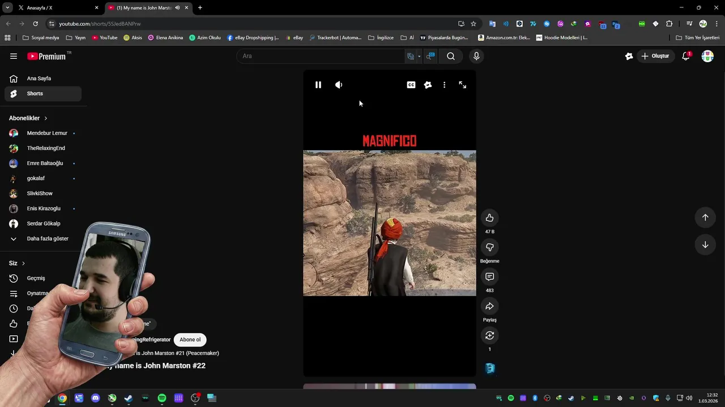Image resolution: width=725 pixels, height=407 pixels.
Task: Open the YouTube hamburger guide menu
Action: (14, 56)
